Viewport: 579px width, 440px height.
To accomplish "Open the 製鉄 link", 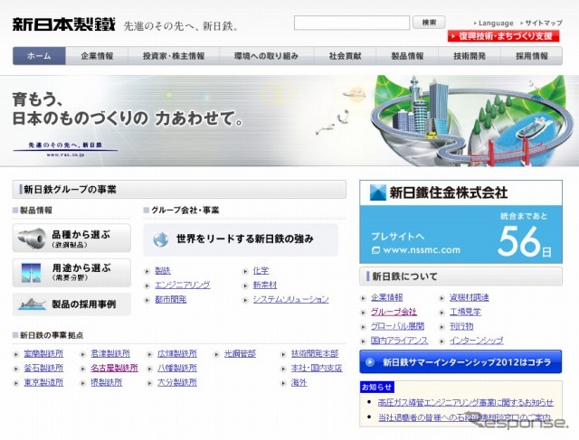I will point(163,271).
